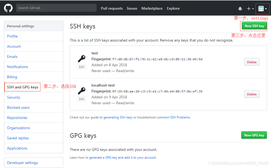Delete the test SSH key

point(252,62)
